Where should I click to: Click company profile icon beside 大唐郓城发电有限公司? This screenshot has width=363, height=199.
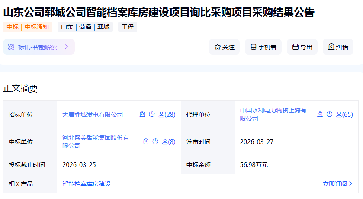(x=142, y=115)
